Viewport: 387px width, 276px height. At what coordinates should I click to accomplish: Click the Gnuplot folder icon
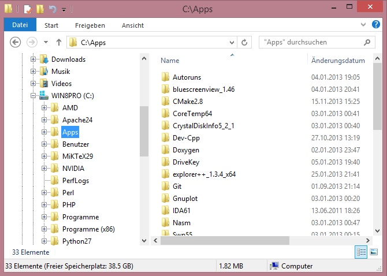click(165, 198)
